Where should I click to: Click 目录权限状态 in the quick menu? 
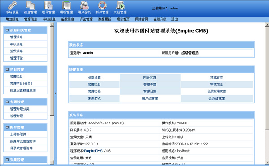coord(217,92)
